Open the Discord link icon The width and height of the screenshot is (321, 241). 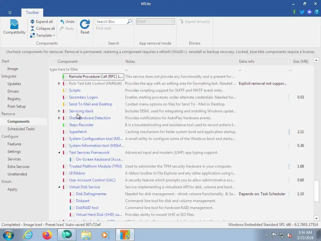(x=309, y=12)
